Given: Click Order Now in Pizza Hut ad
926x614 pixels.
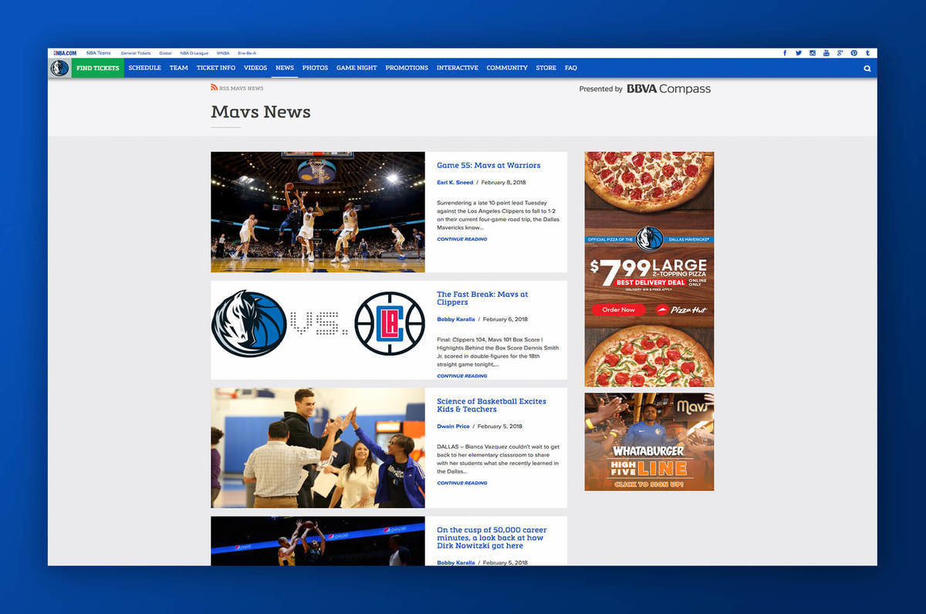Looking at the screenshot, I should 618,310.
